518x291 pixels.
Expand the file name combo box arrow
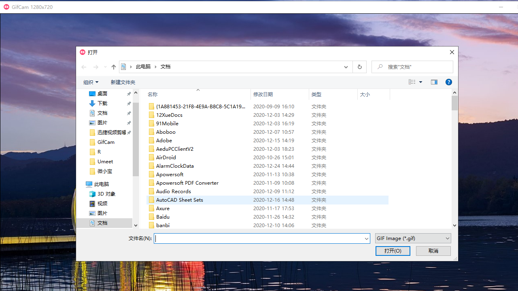pyautogui.click(x=366, y=239)
